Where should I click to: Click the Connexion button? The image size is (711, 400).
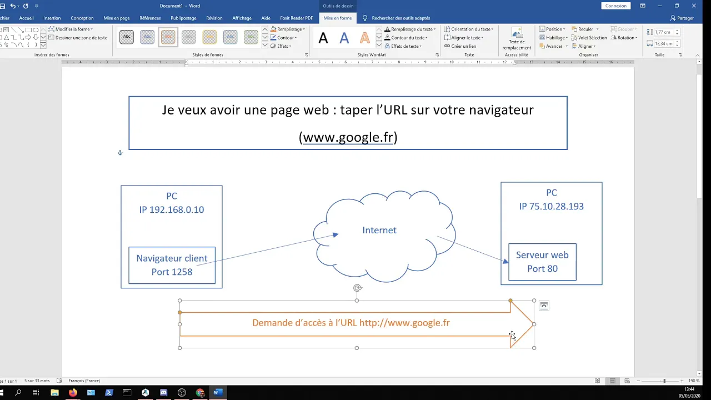(x=615, y=6)
